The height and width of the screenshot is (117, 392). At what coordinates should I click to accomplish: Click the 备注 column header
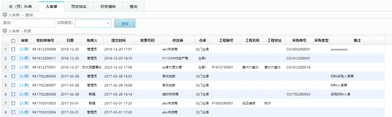click(357, 40)
